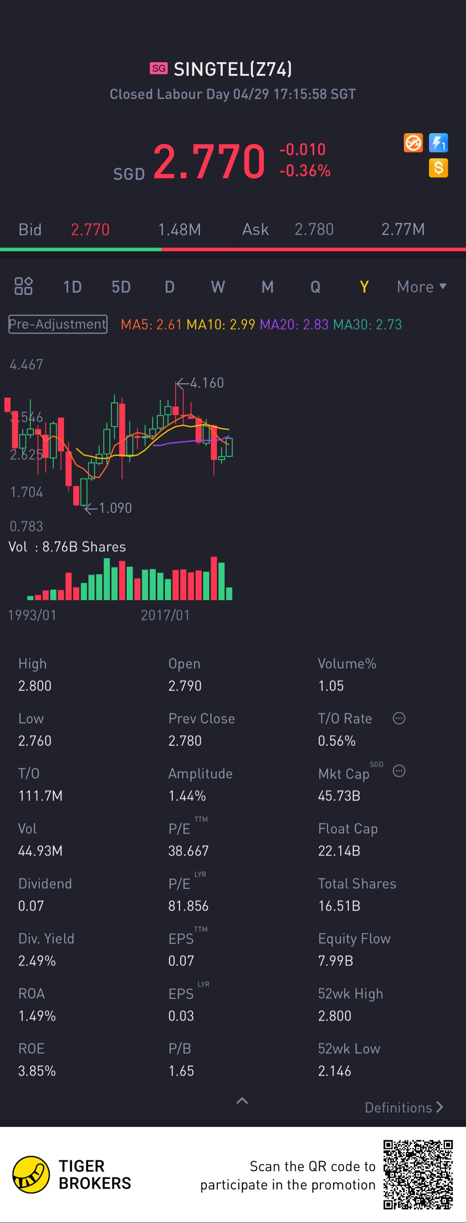466x1223 pixels.
Task: Expand the More timeframe dropdown
Action: point(421,287)
